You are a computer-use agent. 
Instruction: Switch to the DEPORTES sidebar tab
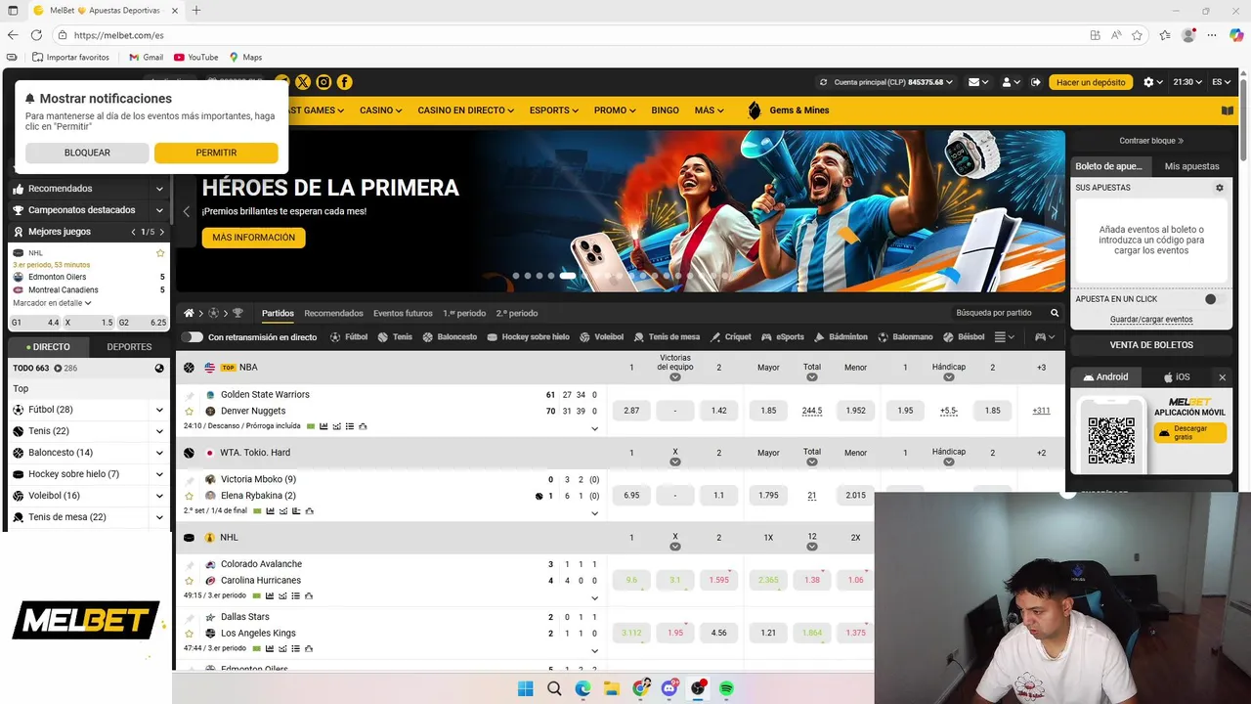click(129, 346)
